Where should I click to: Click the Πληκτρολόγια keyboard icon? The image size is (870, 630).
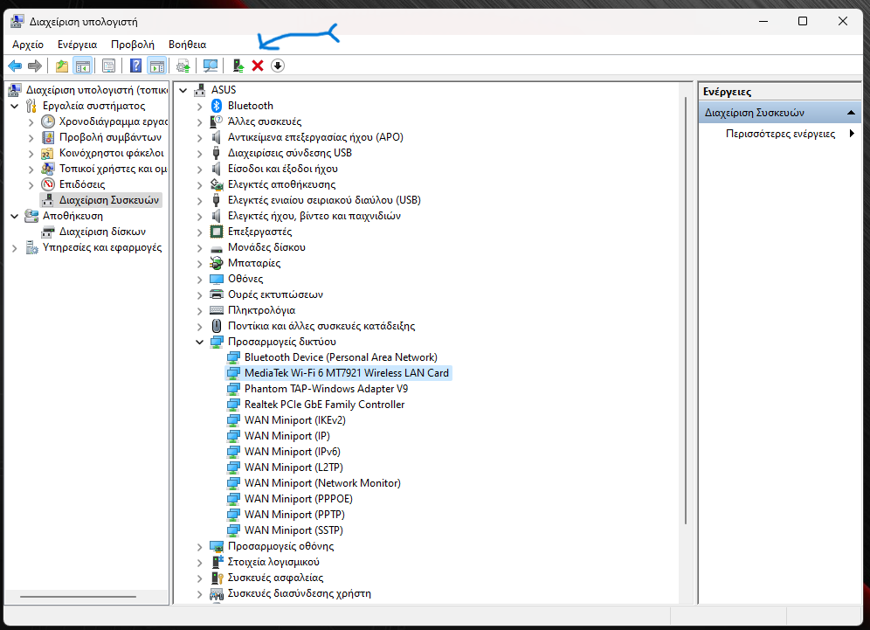click(x=217, y=310)
